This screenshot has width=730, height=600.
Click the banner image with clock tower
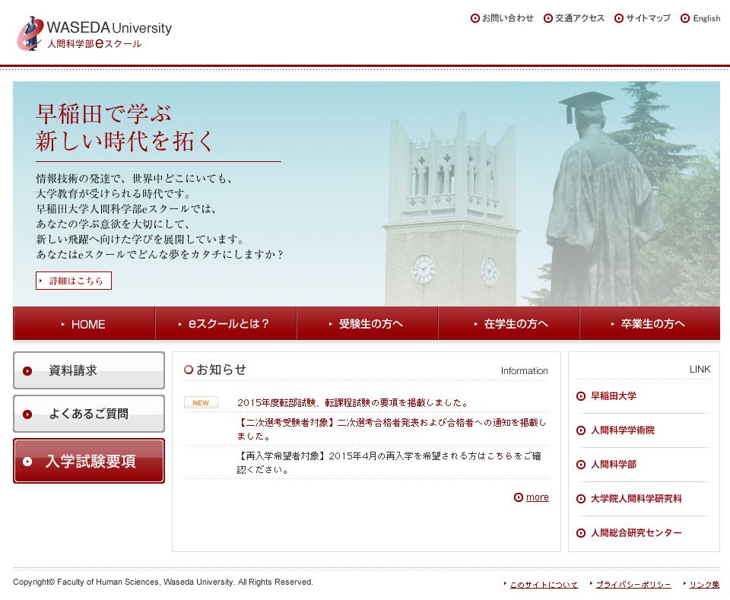[x=367, y=194]
